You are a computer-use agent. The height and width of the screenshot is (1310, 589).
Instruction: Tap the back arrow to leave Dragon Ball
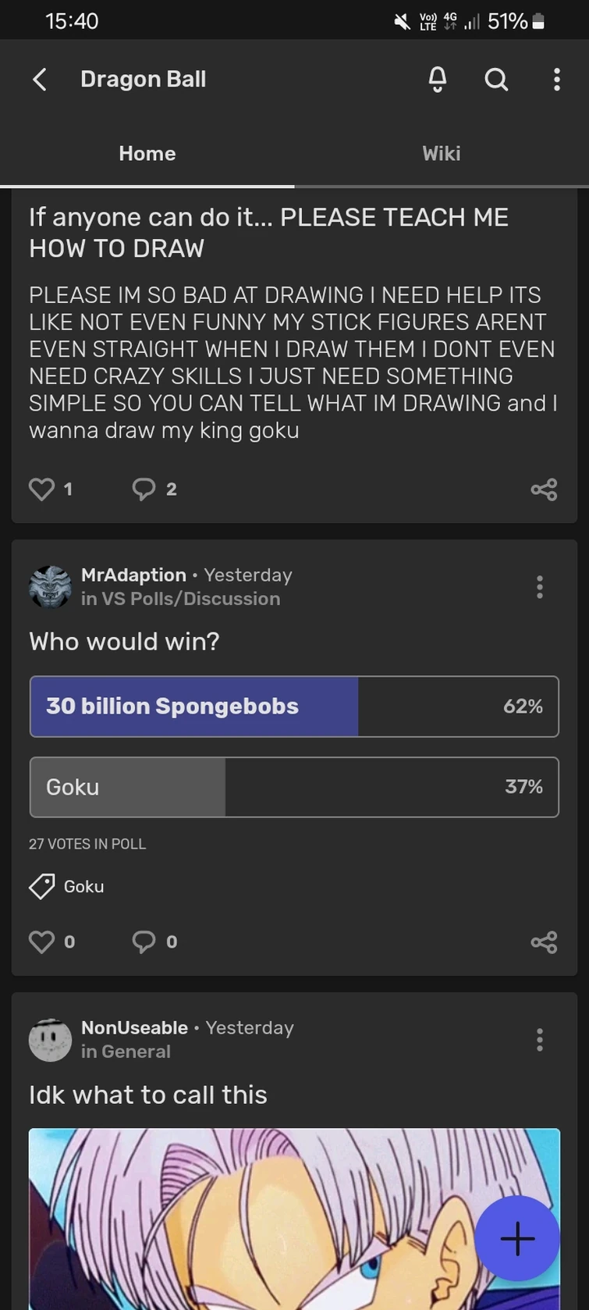pos(39,79)
